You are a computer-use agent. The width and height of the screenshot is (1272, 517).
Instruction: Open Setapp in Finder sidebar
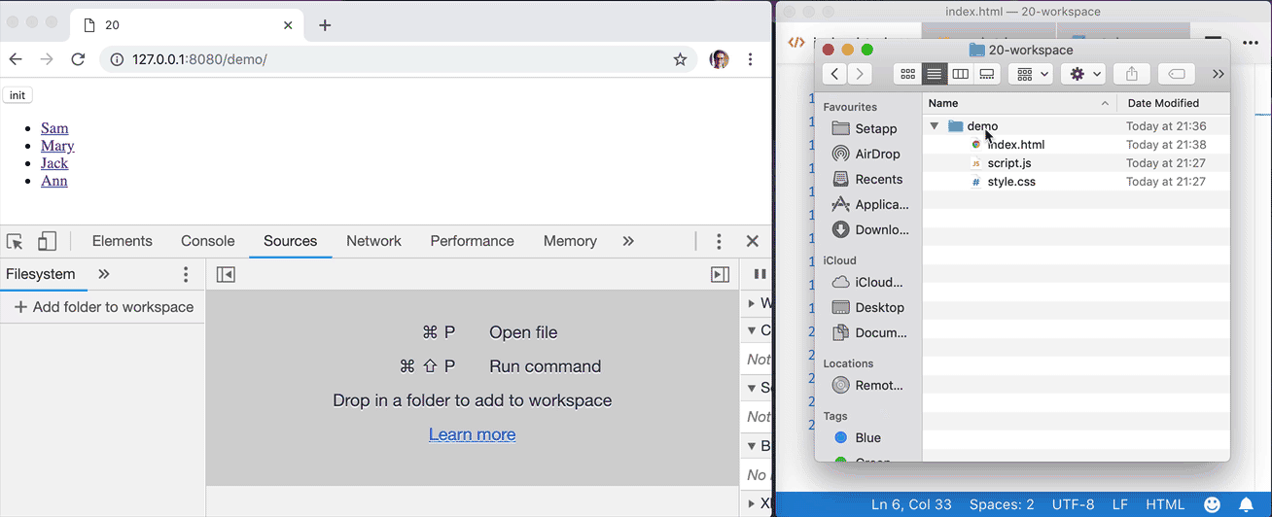(x=865, y=129)
